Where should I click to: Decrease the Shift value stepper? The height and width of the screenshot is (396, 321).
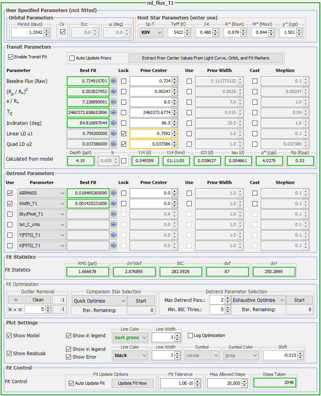[300, 357]
